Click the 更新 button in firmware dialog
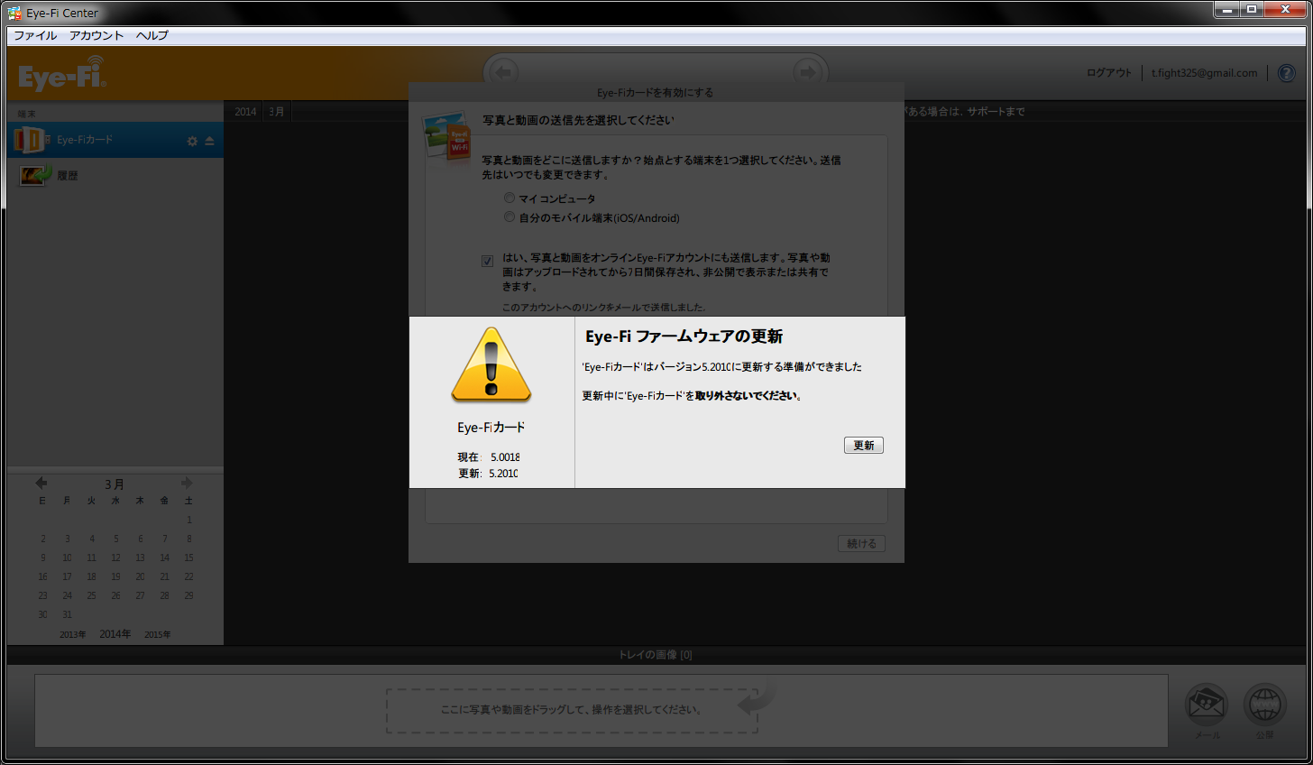The height and width of the screenshot is (765, 1313). [863, 446]
